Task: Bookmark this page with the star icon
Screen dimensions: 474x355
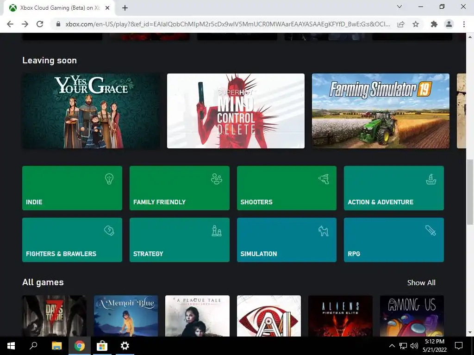Action: [x=416, y=24]
